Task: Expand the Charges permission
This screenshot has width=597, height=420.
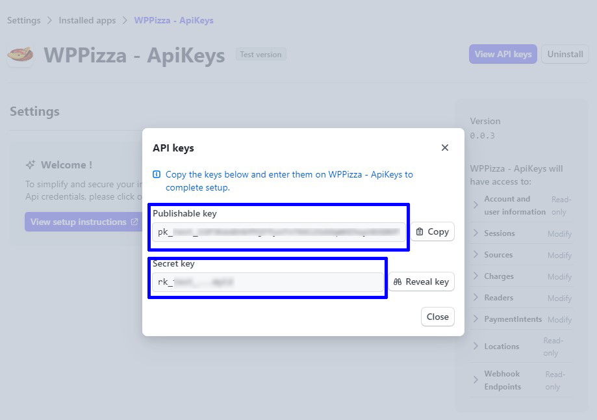Action: [476, 276]
